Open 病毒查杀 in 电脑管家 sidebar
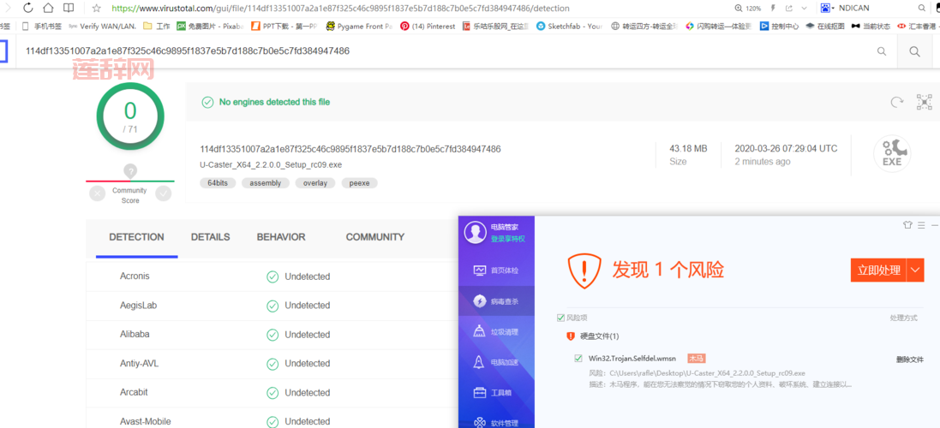940x428 pixels. [496, 301]
